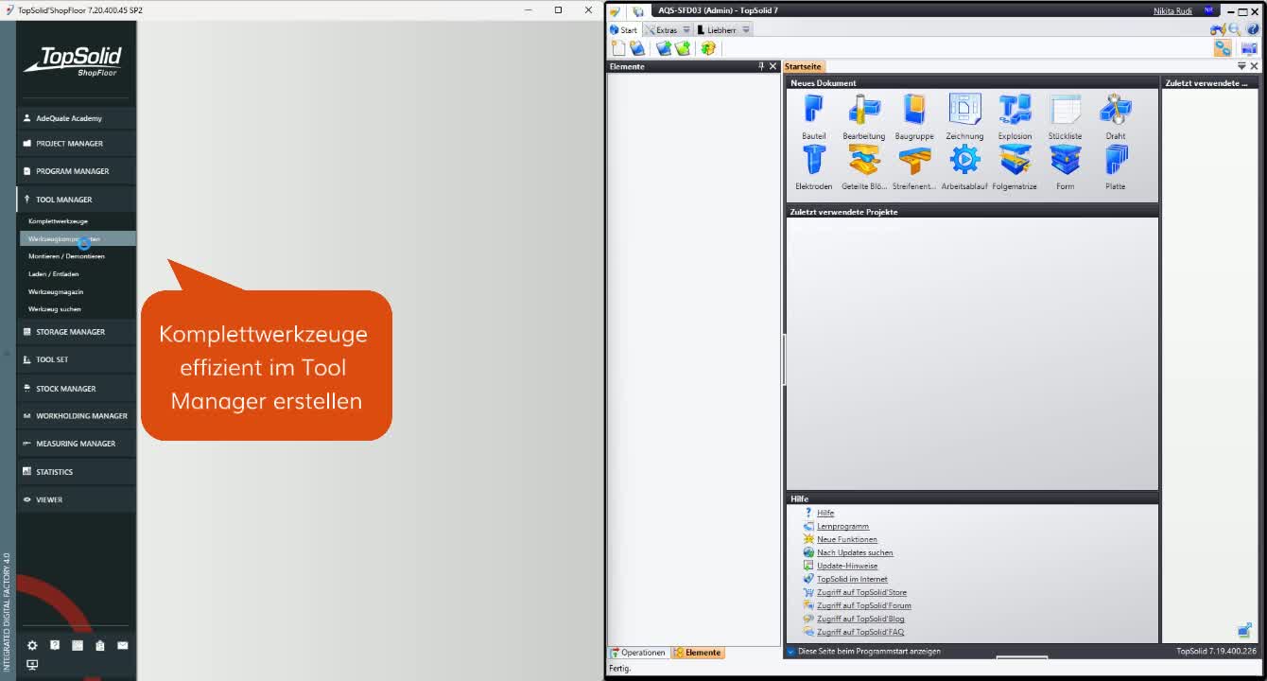Open the Viewer section
The image size is (1267, 681).
click(76, 499)
